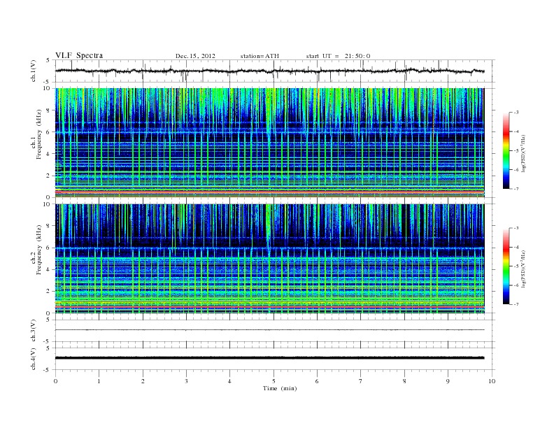Select the "Time (min)" x-axis title
This screenshot has height=428, width=554.
click(280, 388)
